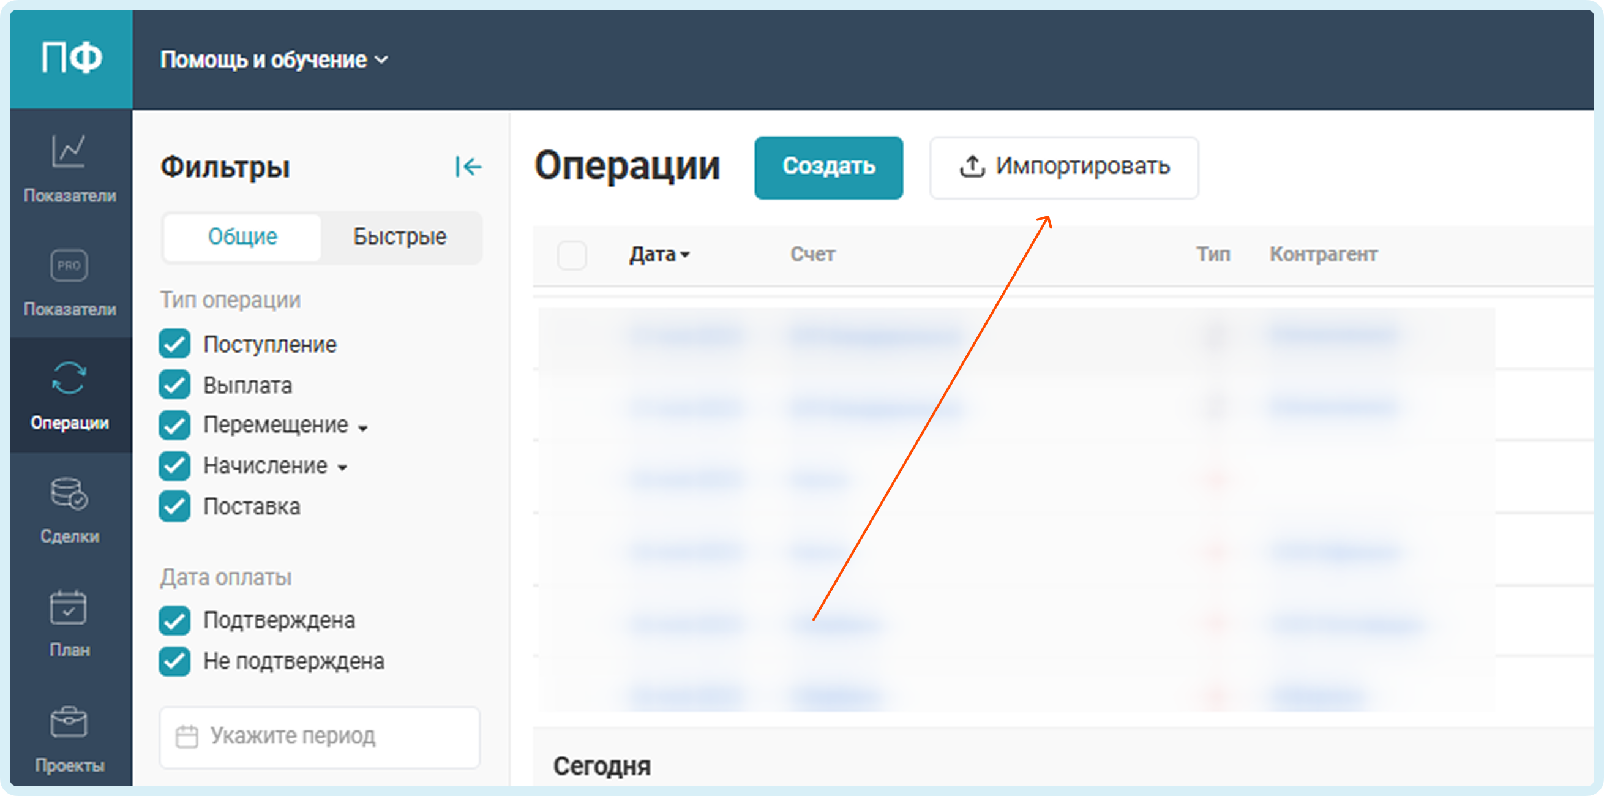Collapse the Фильтры panel arrow icon
This screenshot has height=796, width=1604.
pyautogui.click(x=468, y=167)
